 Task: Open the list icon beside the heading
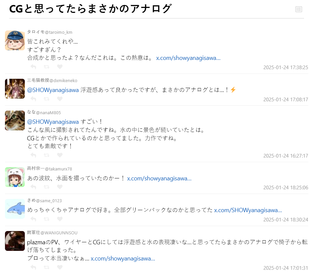click(298, 9)
